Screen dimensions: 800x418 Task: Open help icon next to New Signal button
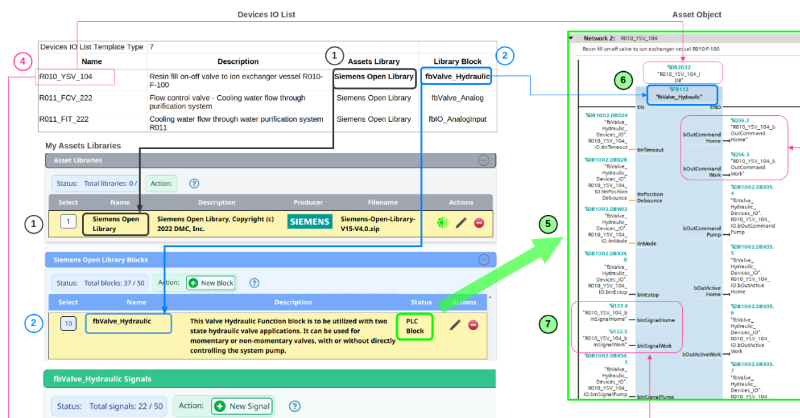pos(295,406)
